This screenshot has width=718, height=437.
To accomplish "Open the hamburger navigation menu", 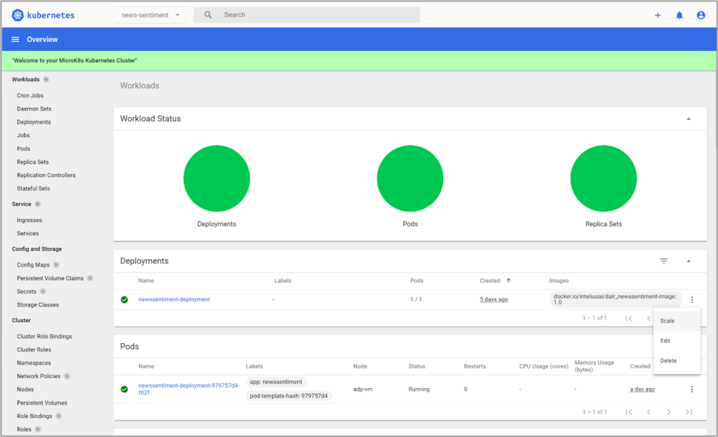I will tap(15, 40).
